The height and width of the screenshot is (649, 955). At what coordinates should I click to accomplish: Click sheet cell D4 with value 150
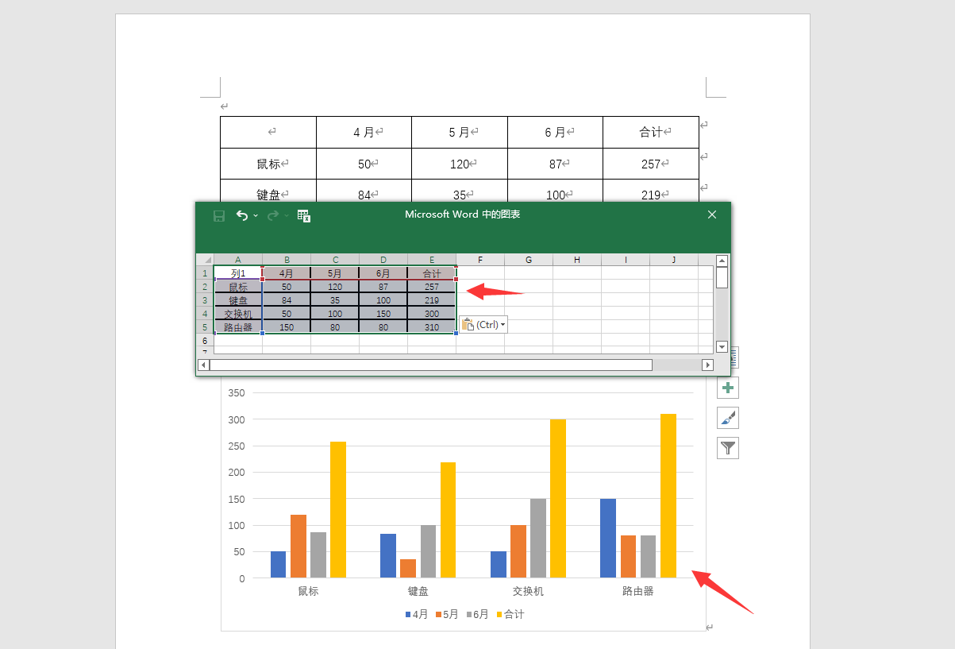[383, 314]
